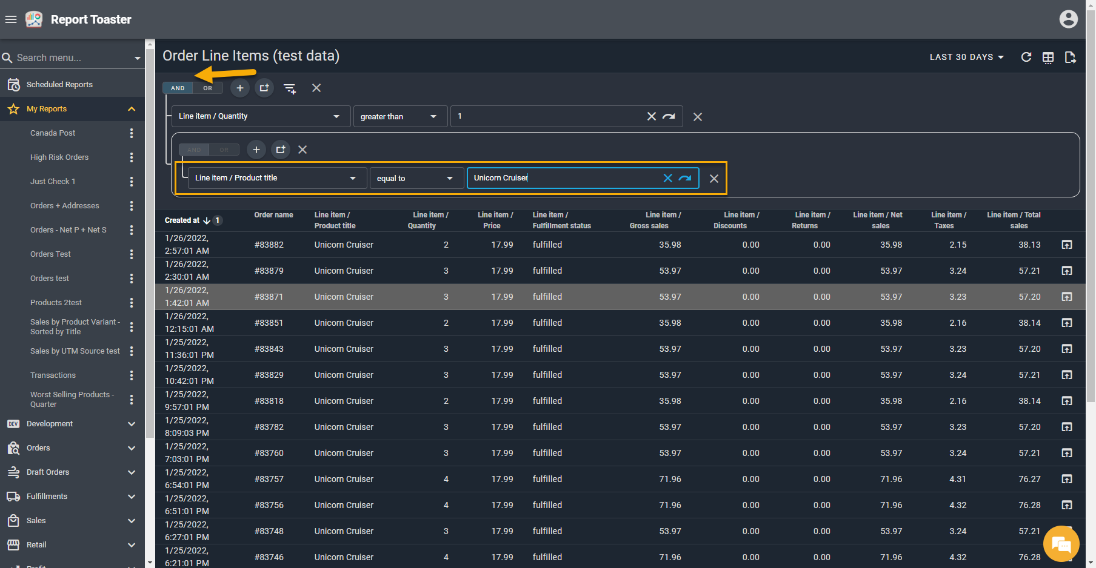Open the user account avatar
The height and width of the screenshot is (568, 1096).
tap(1068, 19)
